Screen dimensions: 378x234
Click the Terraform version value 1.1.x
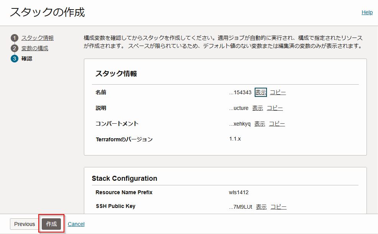click(235, 139)
